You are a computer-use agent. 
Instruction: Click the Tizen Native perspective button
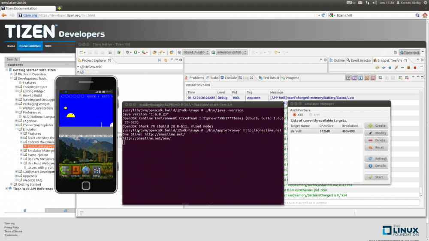pyautogui.click(x=411, y=52)
